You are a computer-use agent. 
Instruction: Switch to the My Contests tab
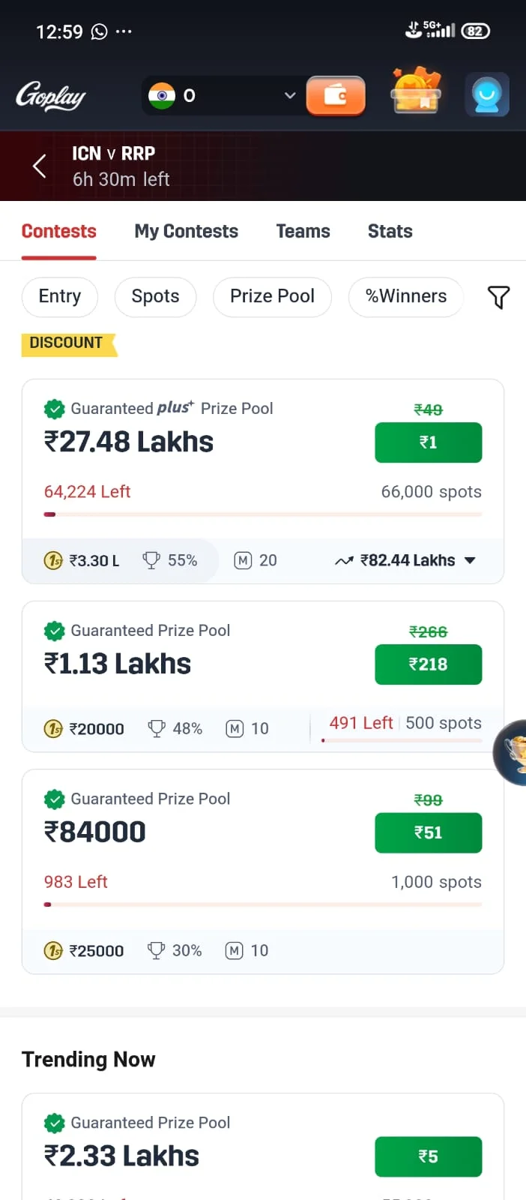[x=186, y=231]
